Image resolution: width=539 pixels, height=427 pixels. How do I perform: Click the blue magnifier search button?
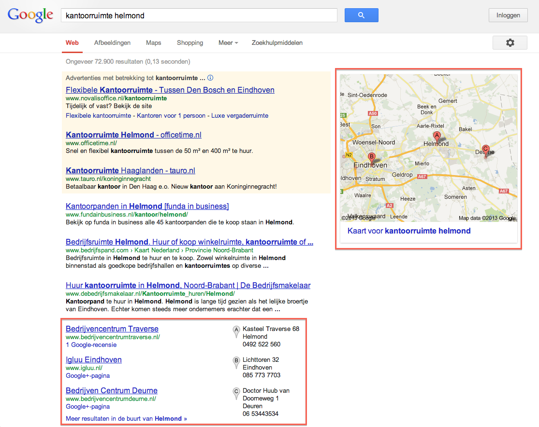click(361, 15)
